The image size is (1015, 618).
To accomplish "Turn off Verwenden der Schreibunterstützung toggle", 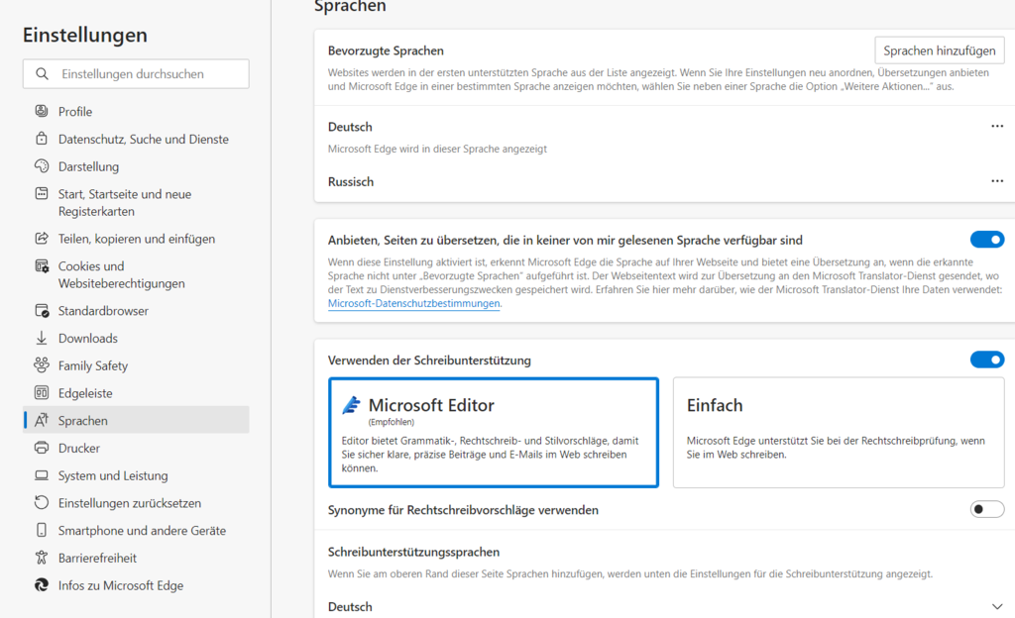I will click(x=987, y=360).
